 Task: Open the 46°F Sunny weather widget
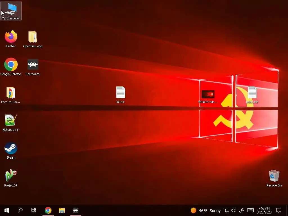(x=205, y=210)
